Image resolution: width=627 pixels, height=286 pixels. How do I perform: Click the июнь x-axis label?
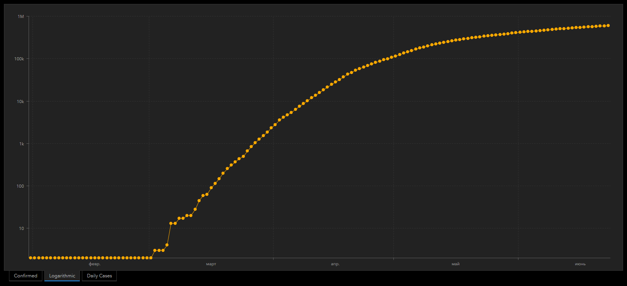[x=580, y=264]
